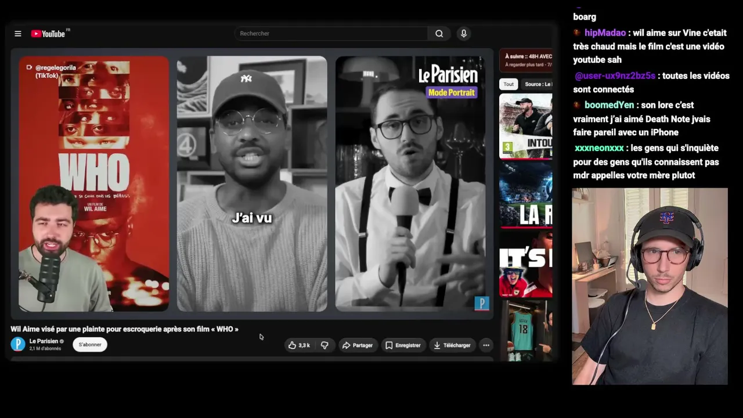743x418 pixels.
Task: Open the three-dot more actions menu
Action: point(486,345)
